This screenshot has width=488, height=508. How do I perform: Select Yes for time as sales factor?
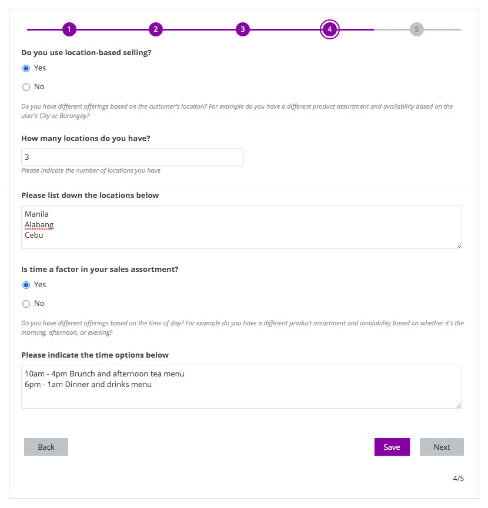[x=26, y=285]
